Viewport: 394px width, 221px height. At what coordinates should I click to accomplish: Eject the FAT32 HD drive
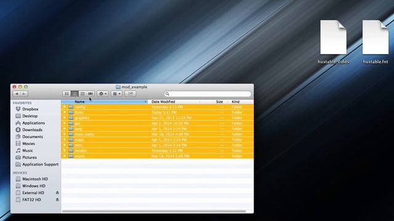(57, 200)
